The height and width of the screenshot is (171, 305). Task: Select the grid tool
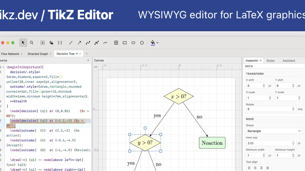pyautogui.click(x=116, y=43)
